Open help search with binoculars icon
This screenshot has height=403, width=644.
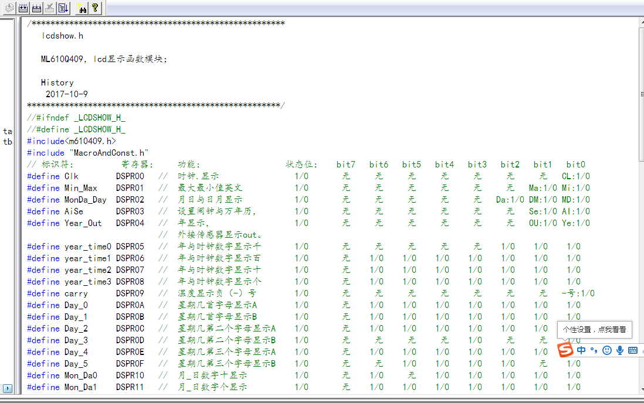pos(82,8)
